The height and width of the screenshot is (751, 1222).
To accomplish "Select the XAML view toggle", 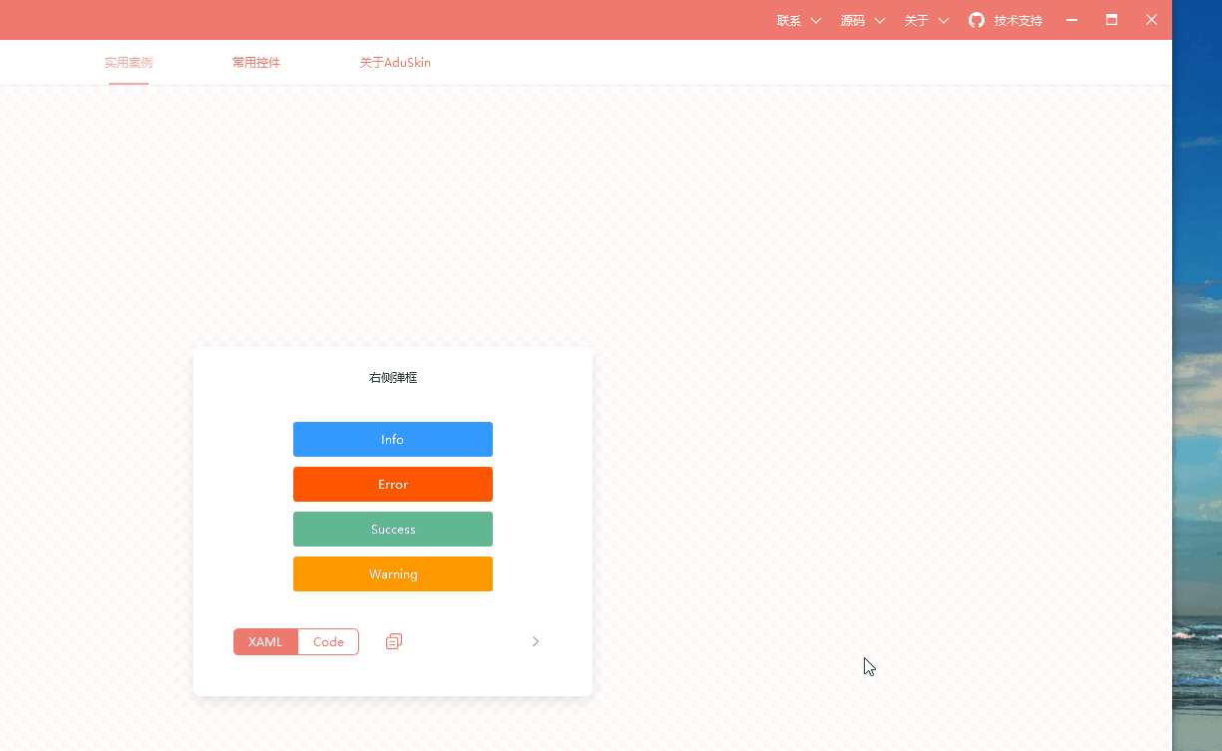I will click(x=265, y=641).
